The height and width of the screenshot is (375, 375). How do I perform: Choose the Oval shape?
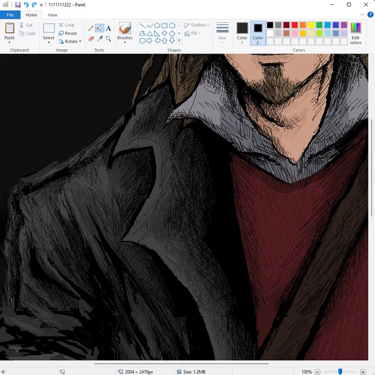click(x=157, y=25)
